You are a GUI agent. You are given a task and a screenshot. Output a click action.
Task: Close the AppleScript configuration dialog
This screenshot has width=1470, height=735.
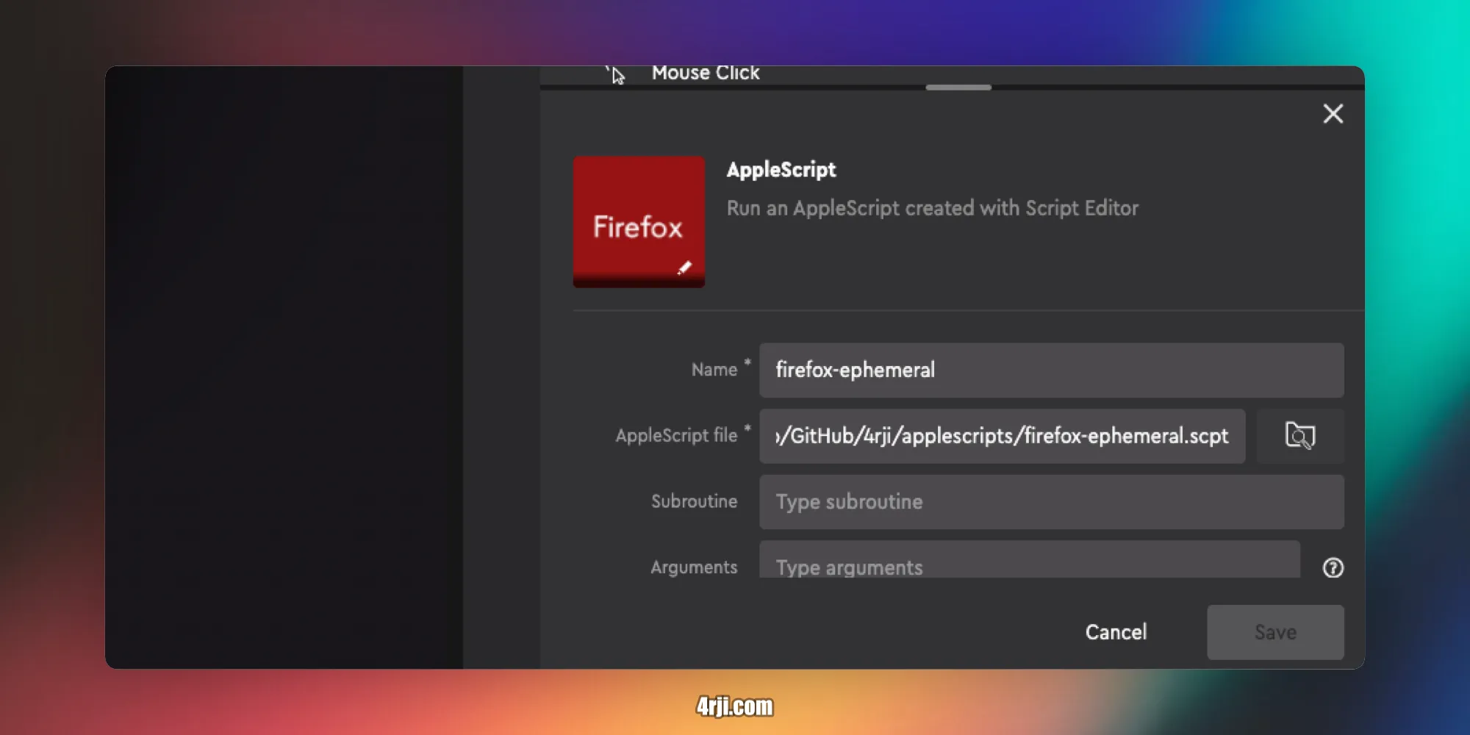(1334, 114)
